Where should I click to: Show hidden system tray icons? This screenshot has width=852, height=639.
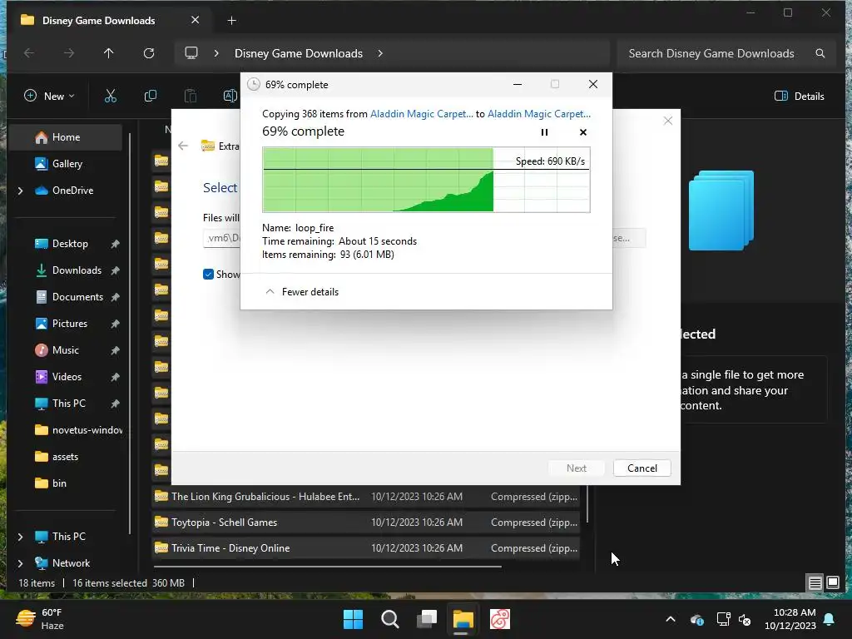tap(671, 619)
